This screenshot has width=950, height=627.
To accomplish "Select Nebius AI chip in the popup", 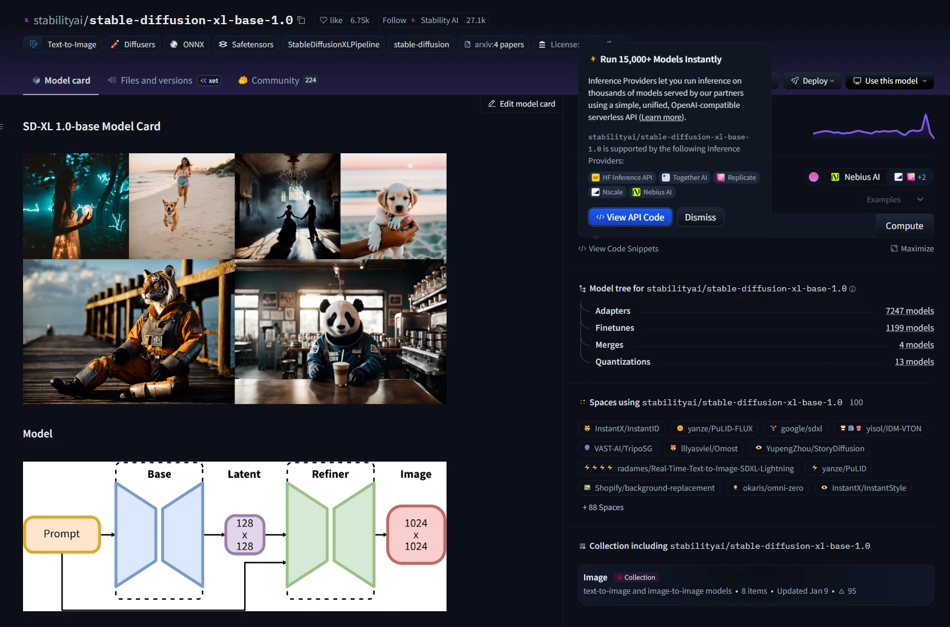I will (x=653, y=192).
